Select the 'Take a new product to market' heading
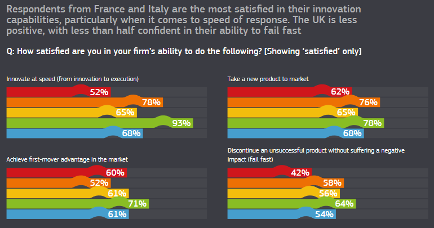Viewport: 434px width, 228px height. (x=267, y=78)
